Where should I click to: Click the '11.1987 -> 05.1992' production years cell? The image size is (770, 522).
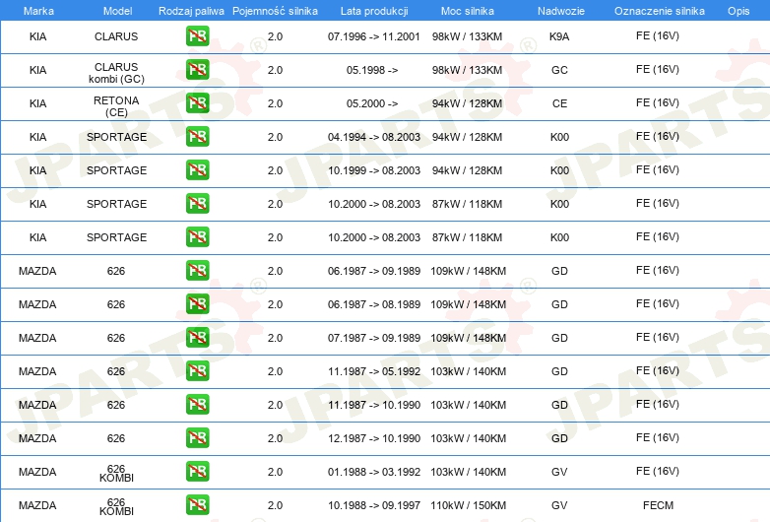click(x=374, y=371)
